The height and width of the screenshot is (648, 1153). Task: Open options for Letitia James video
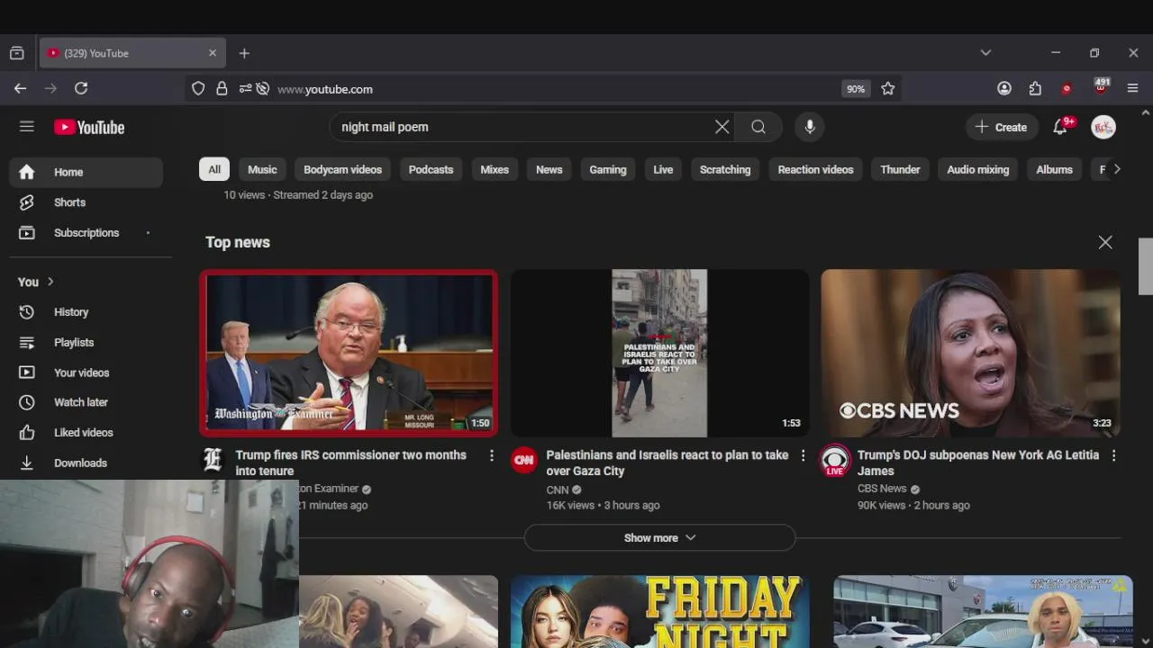pos(1113,456)
